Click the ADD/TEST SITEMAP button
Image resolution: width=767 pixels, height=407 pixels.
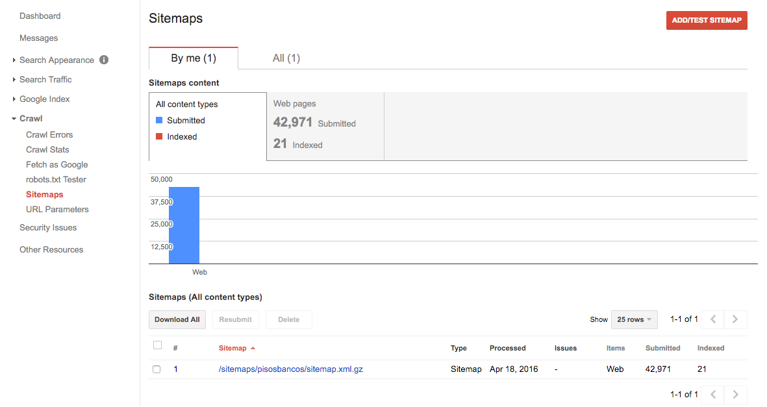pyautogui.click(x=707, y=20)
